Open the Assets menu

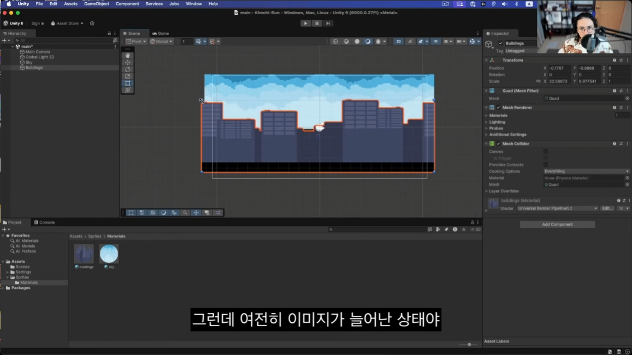(70, 4)
